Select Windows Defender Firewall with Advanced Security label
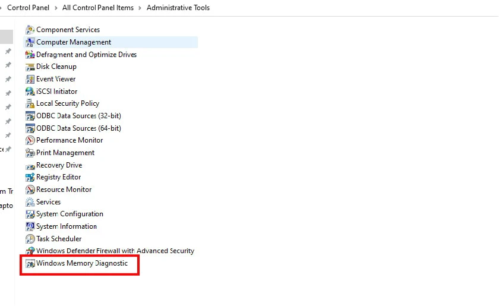This screenshot has width=499, height=306. click(x=115, y=251)
